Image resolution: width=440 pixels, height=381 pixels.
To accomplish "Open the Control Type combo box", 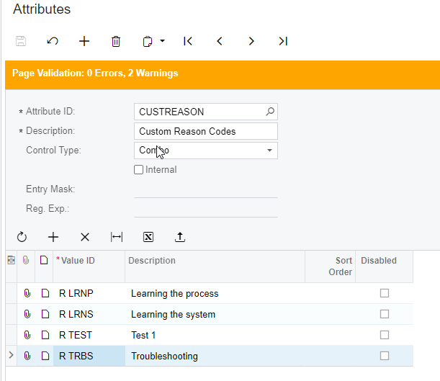I will (206, 151).
